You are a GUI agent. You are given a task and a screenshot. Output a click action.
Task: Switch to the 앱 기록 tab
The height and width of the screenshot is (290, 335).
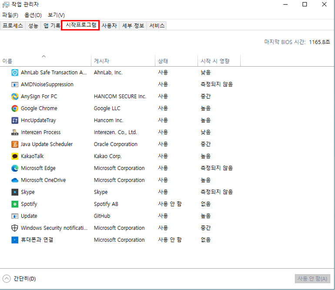pyautogui.click(x=51, y=26)
